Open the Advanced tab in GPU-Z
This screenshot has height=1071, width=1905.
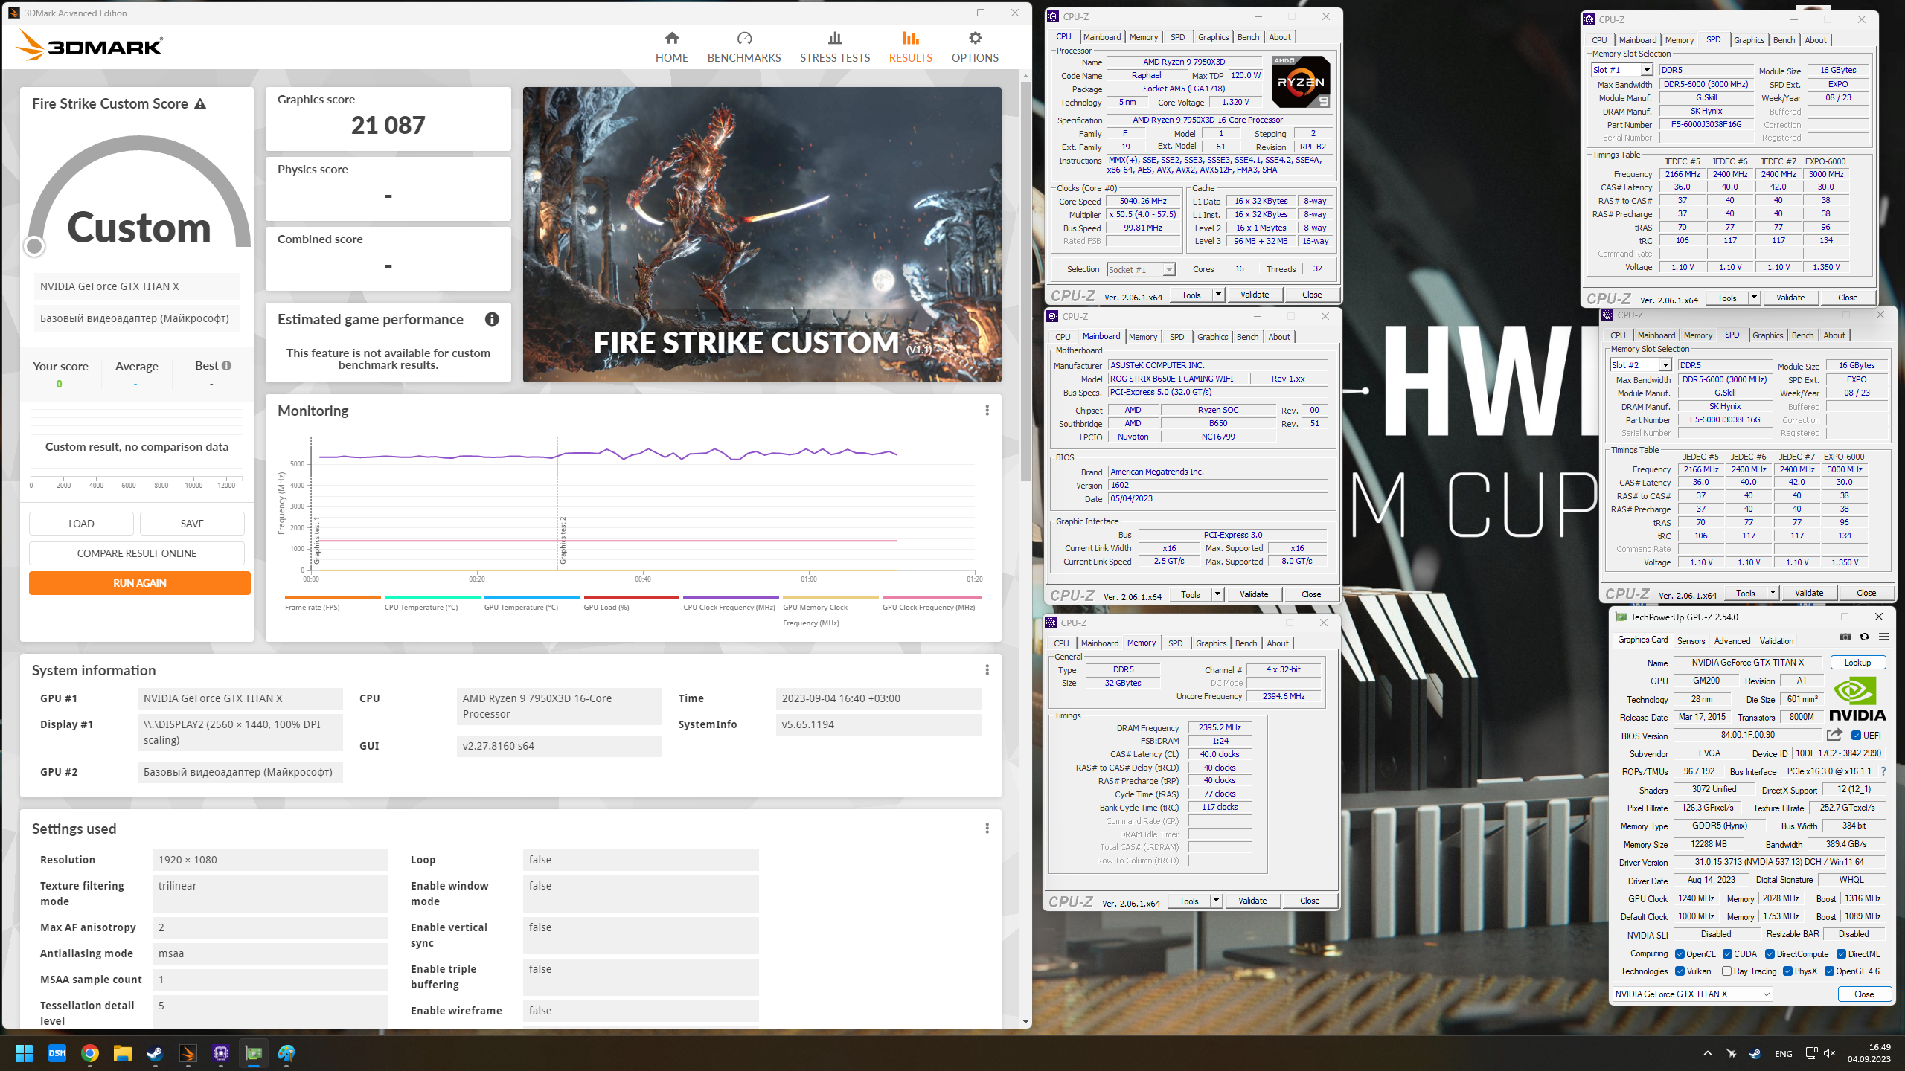click(1732, 641)
